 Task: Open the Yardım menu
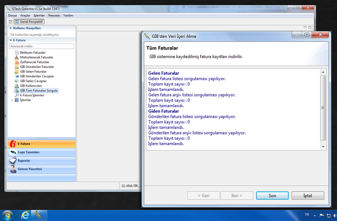[x=68, y=15]
